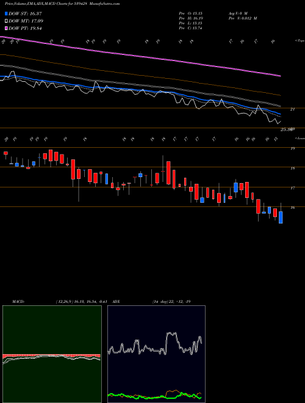Select the DOW PT: 19.84 label
305x403 pixels.
click(x=25, y=28)
